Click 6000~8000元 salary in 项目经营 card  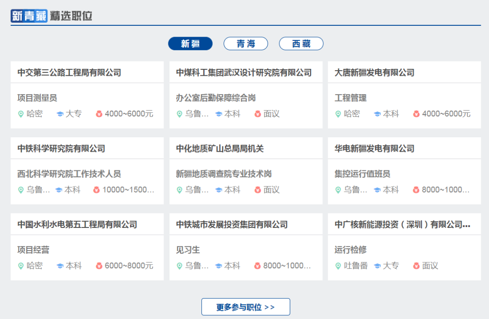tap(129, 266)
